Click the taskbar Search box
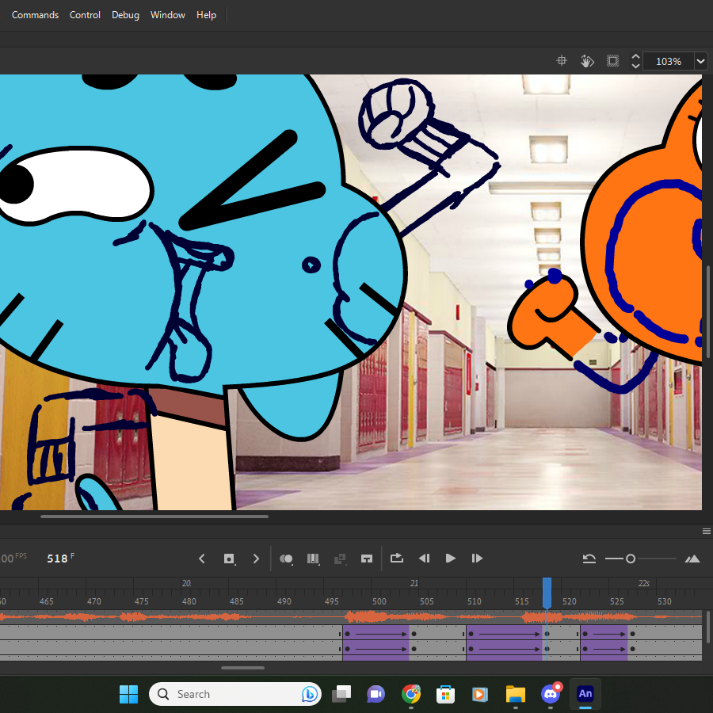 235,694
